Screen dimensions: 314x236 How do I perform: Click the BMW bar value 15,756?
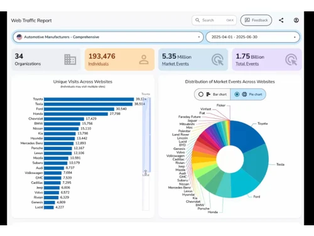tap(87, 123)
